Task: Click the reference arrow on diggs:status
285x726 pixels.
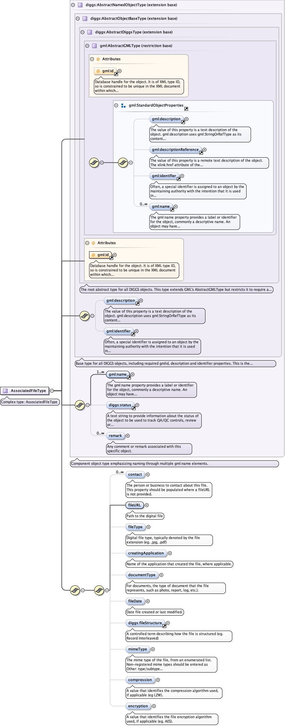Action: (134, 408)
